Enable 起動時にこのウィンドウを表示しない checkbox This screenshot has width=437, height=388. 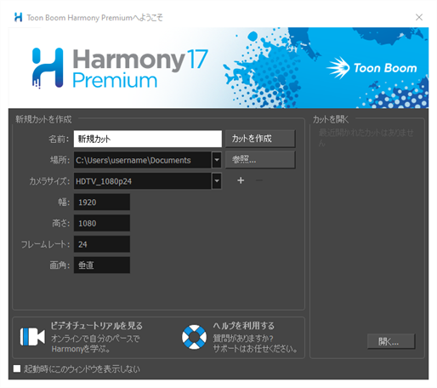(x=17, y=368)
